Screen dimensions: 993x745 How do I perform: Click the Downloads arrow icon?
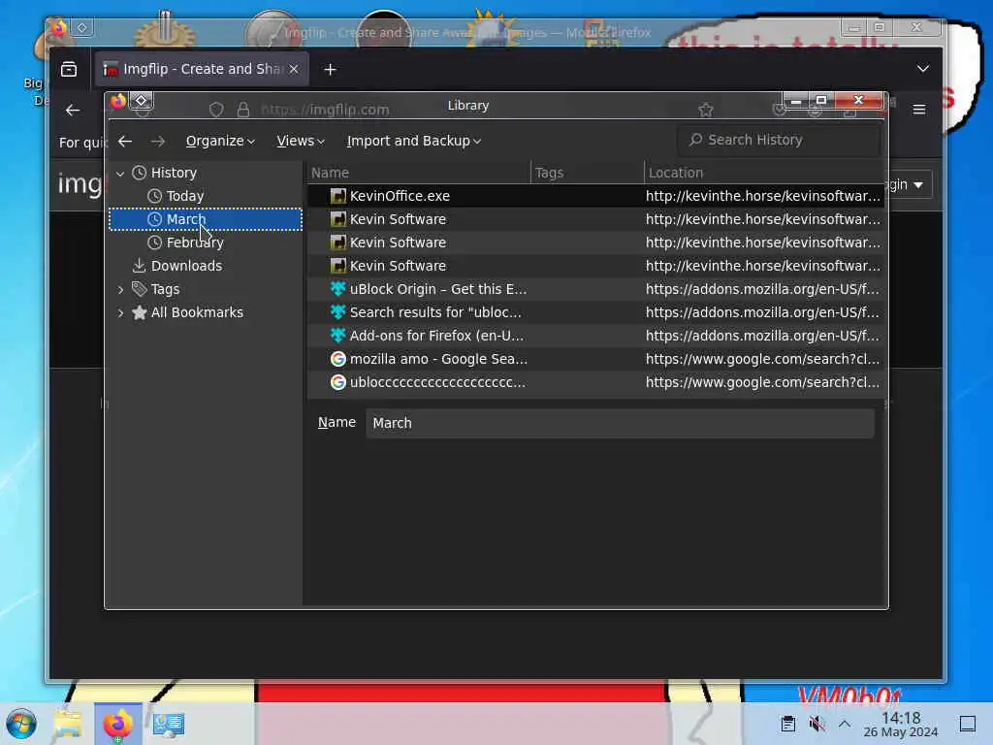139,266
